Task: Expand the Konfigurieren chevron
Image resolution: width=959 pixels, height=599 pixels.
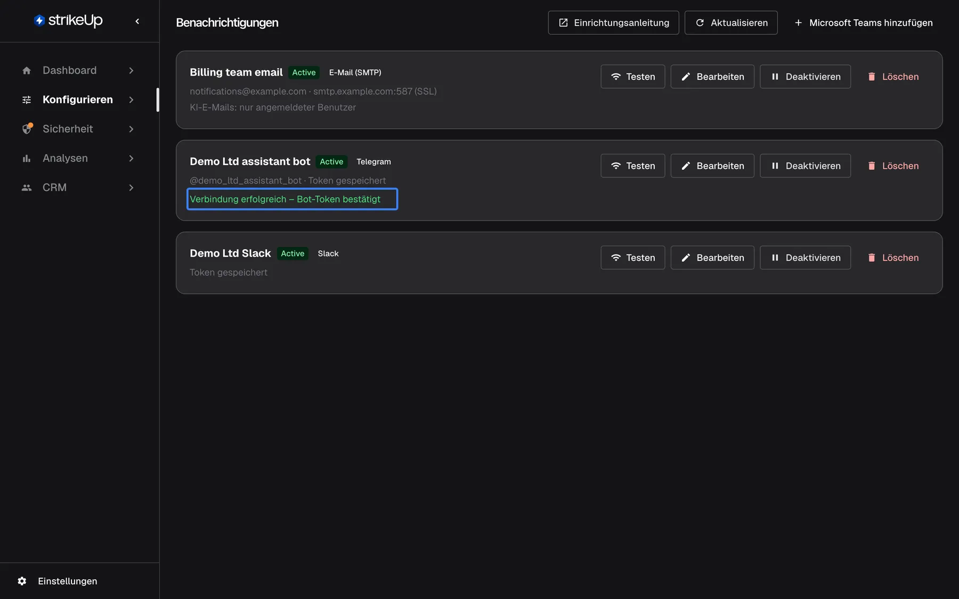Action: pos(131,100)
